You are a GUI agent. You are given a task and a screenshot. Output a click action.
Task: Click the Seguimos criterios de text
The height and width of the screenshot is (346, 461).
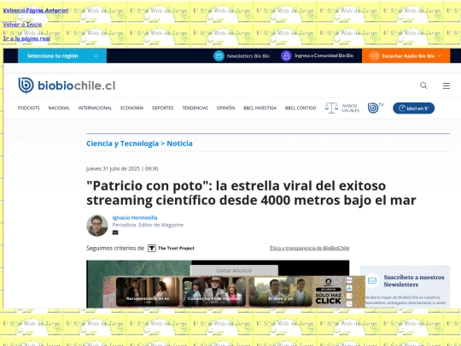115,248
